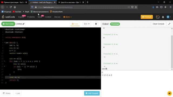Click the Share button
Image resolution: width=173 pixels, height=97 pixels.
coord(6,93)
